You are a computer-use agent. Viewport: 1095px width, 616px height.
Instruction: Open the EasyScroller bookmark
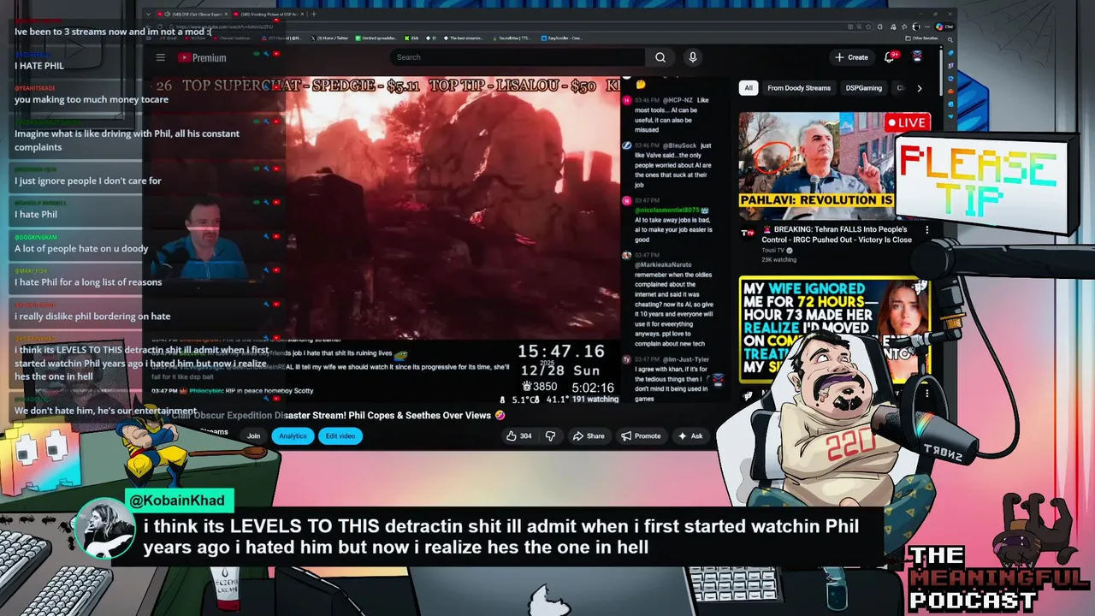560,38
